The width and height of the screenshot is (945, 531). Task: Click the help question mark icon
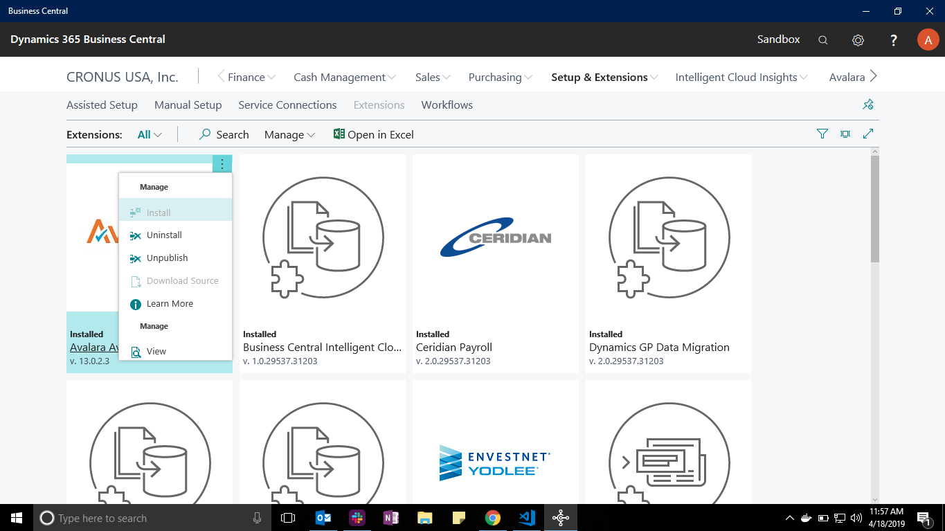click(x=894, y=40)
